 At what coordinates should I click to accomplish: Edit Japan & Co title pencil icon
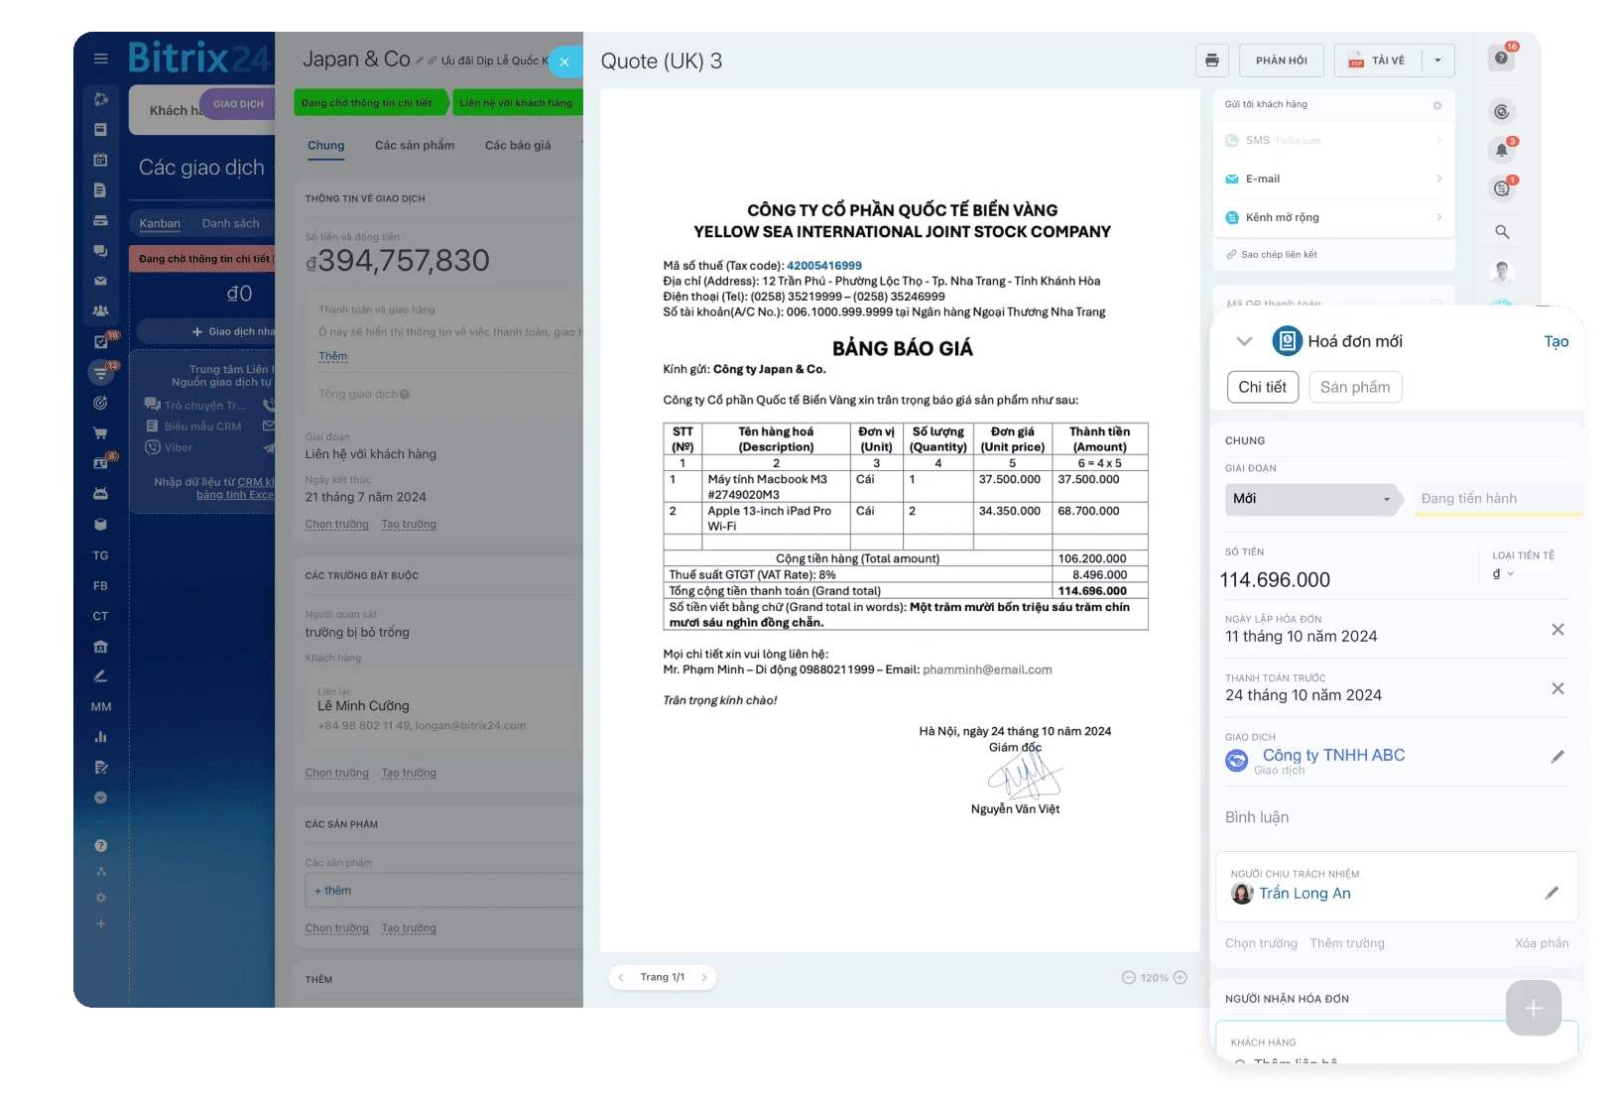[x=420, y=61]
